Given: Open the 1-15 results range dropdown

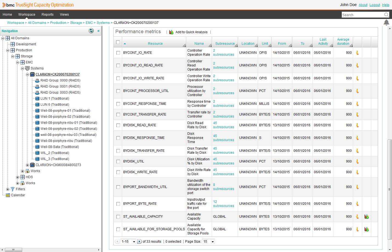Looking at the screenshot, I should tap(128, 242).
